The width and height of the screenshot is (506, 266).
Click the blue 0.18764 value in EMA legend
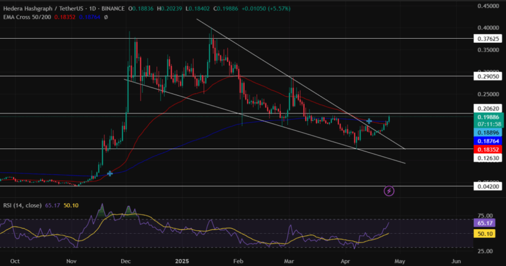[89, 17]
